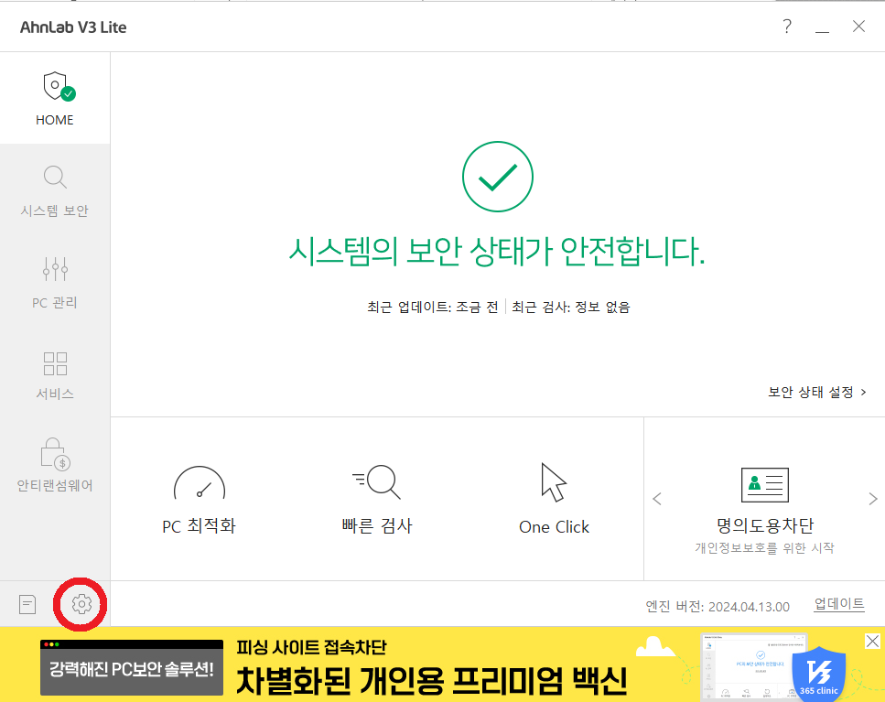Image resolution: width=885 pixels, height=702 pixels.
Task: Open the 차별화된 개인용 프리미엄 백신 ad text
Action: [431, 681]
